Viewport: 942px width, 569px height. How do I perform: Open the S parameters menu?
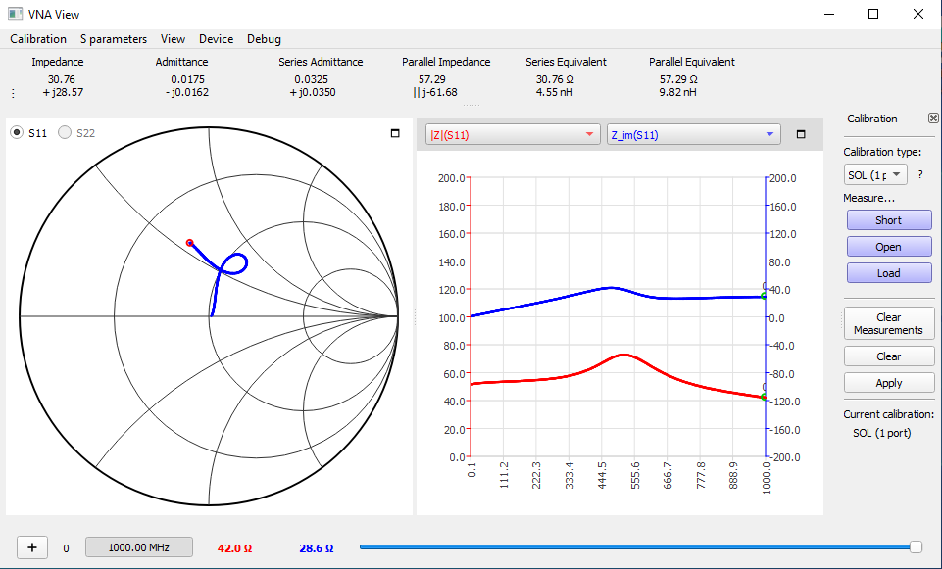pyautogui.click(x=114, y=39)
